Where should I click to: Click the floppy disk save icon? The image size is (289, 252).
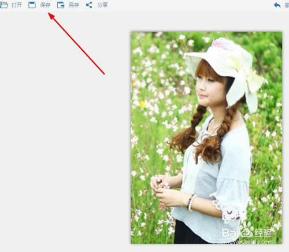point(32,5)
